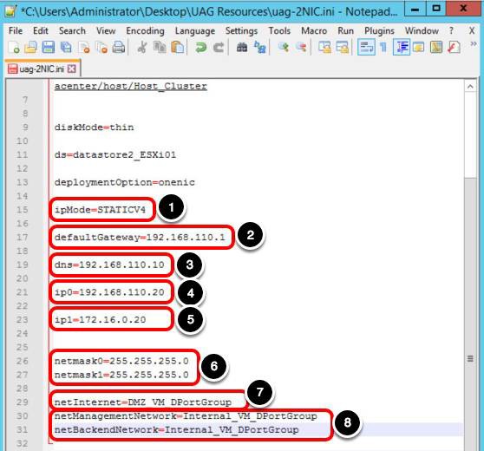Save the current file
This screenshot has width=484, height=451.
[x=49, y=48]
